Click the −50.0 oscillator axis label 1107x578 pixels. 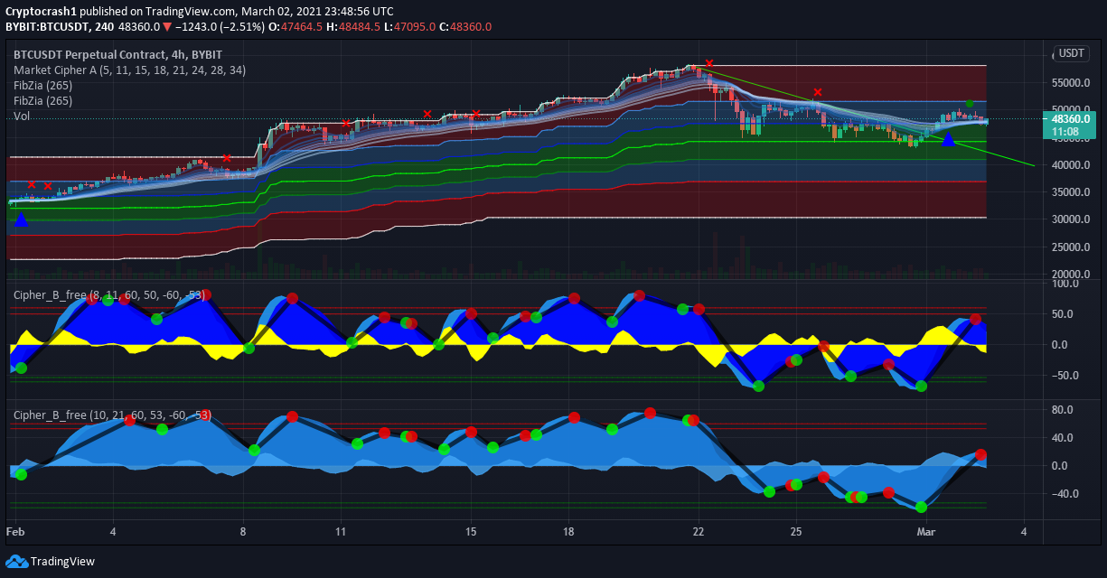[x=1066, y=376]
